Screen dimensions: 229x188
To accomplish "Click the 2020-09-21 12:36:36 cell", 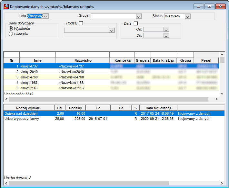I will pyautogui.click(x=157, y=119).
